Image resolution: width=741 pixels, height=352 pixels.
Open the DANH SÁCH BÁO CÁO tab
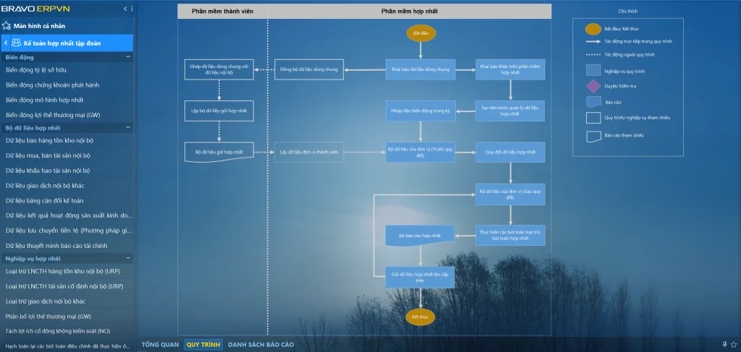[261, 345]
